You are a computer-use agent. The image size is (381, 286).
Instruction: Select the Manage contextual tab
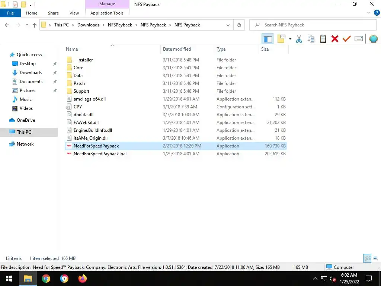click(107, 4)
